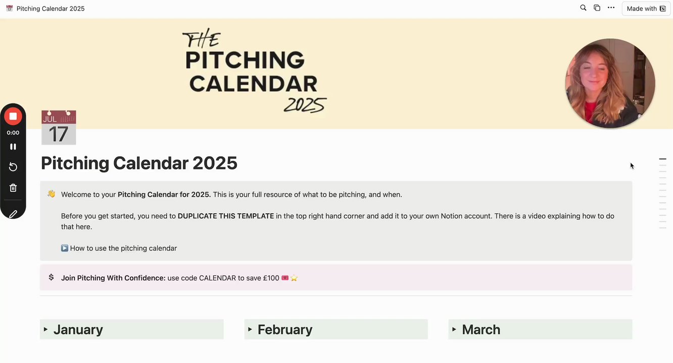
Task: Open How to use the pitching calendar link
Action: pyautogui.click(x=123, y=248)
